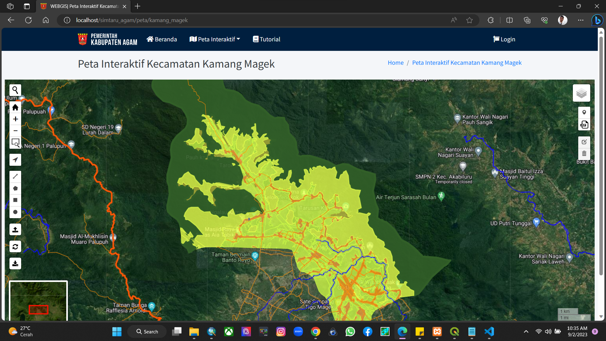Click the delete layers trash tool
Screen dimensions: 606x341
(584, 154)
